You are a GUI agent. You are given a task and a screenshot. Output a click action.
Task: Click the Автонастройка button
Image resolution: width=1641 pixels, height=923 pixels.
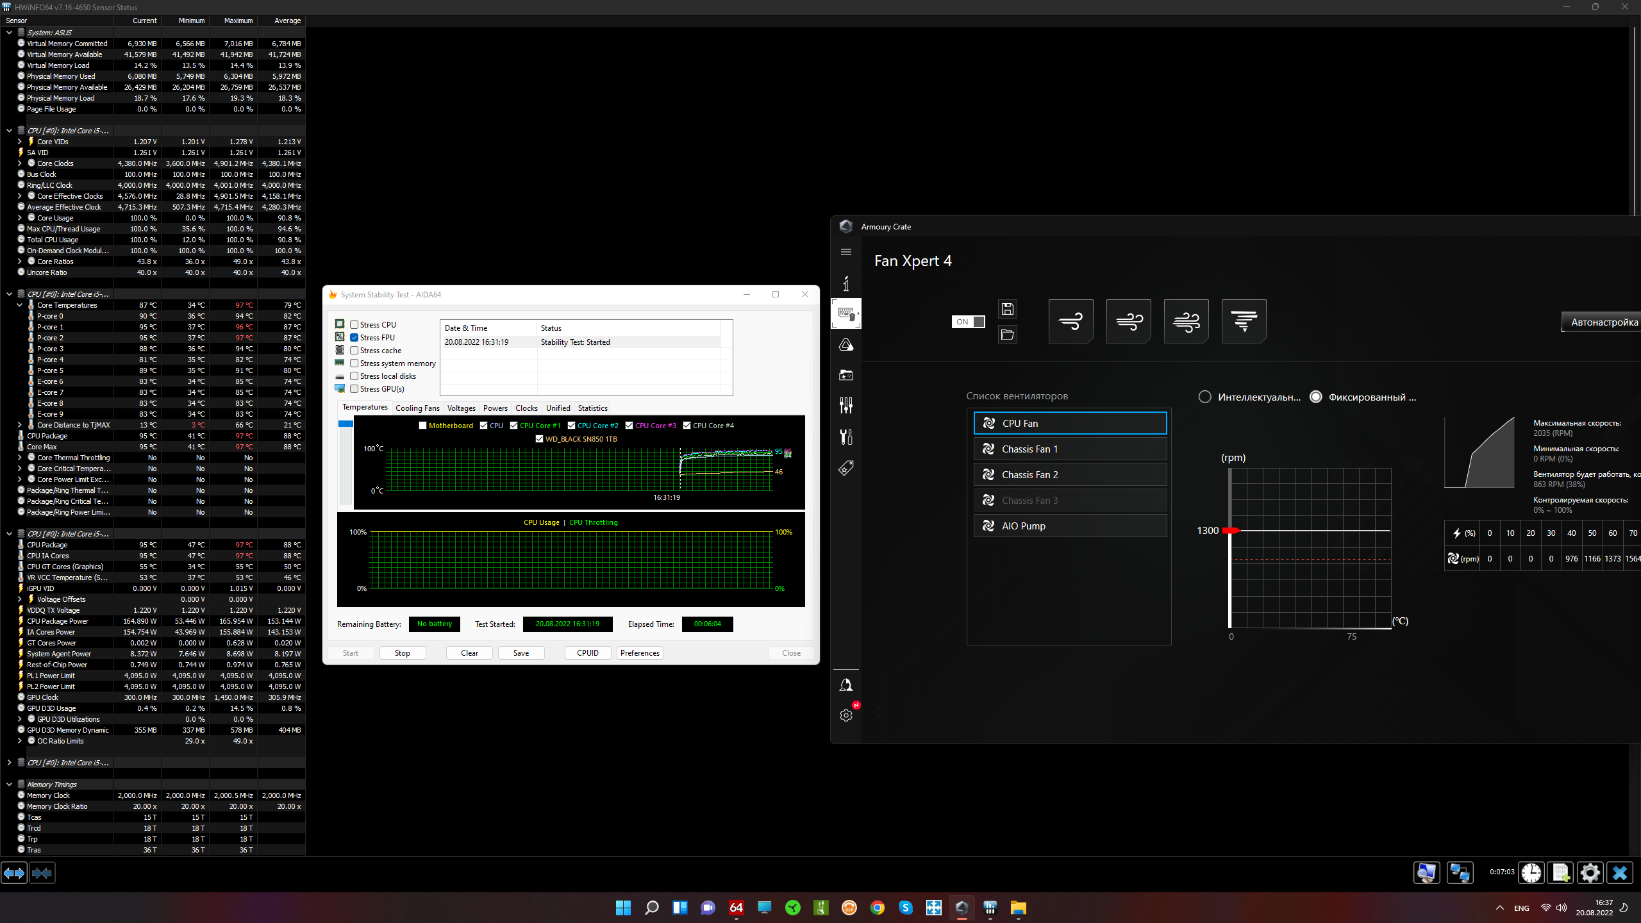(1601, 322)
